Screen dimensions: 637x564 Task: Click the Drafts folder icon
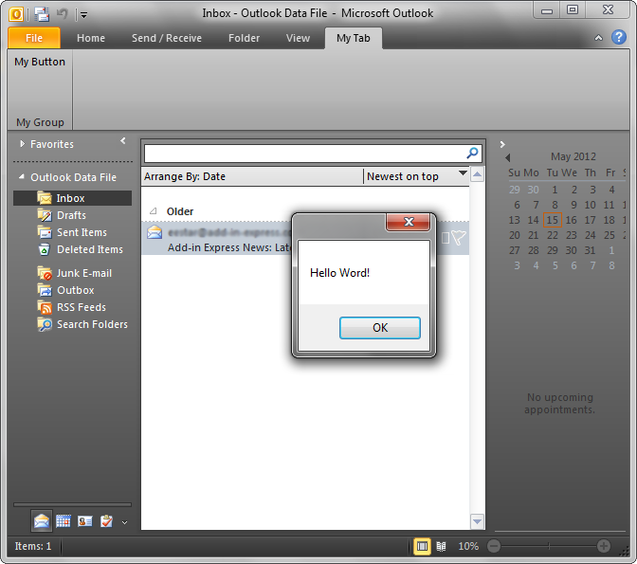coord(45,215)
